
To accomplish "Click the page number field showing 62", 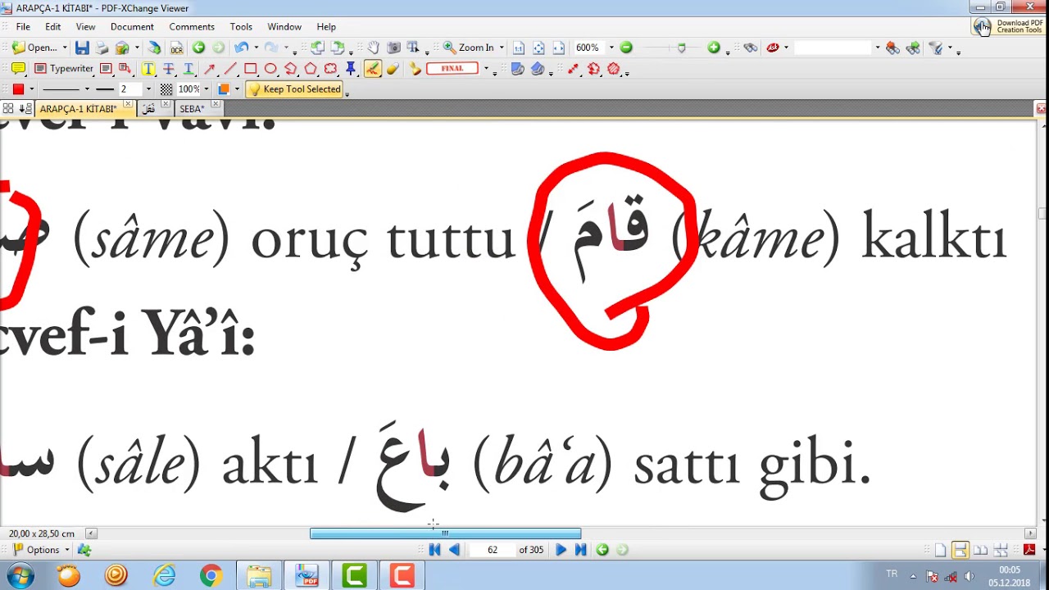I will tap(492, 550).
